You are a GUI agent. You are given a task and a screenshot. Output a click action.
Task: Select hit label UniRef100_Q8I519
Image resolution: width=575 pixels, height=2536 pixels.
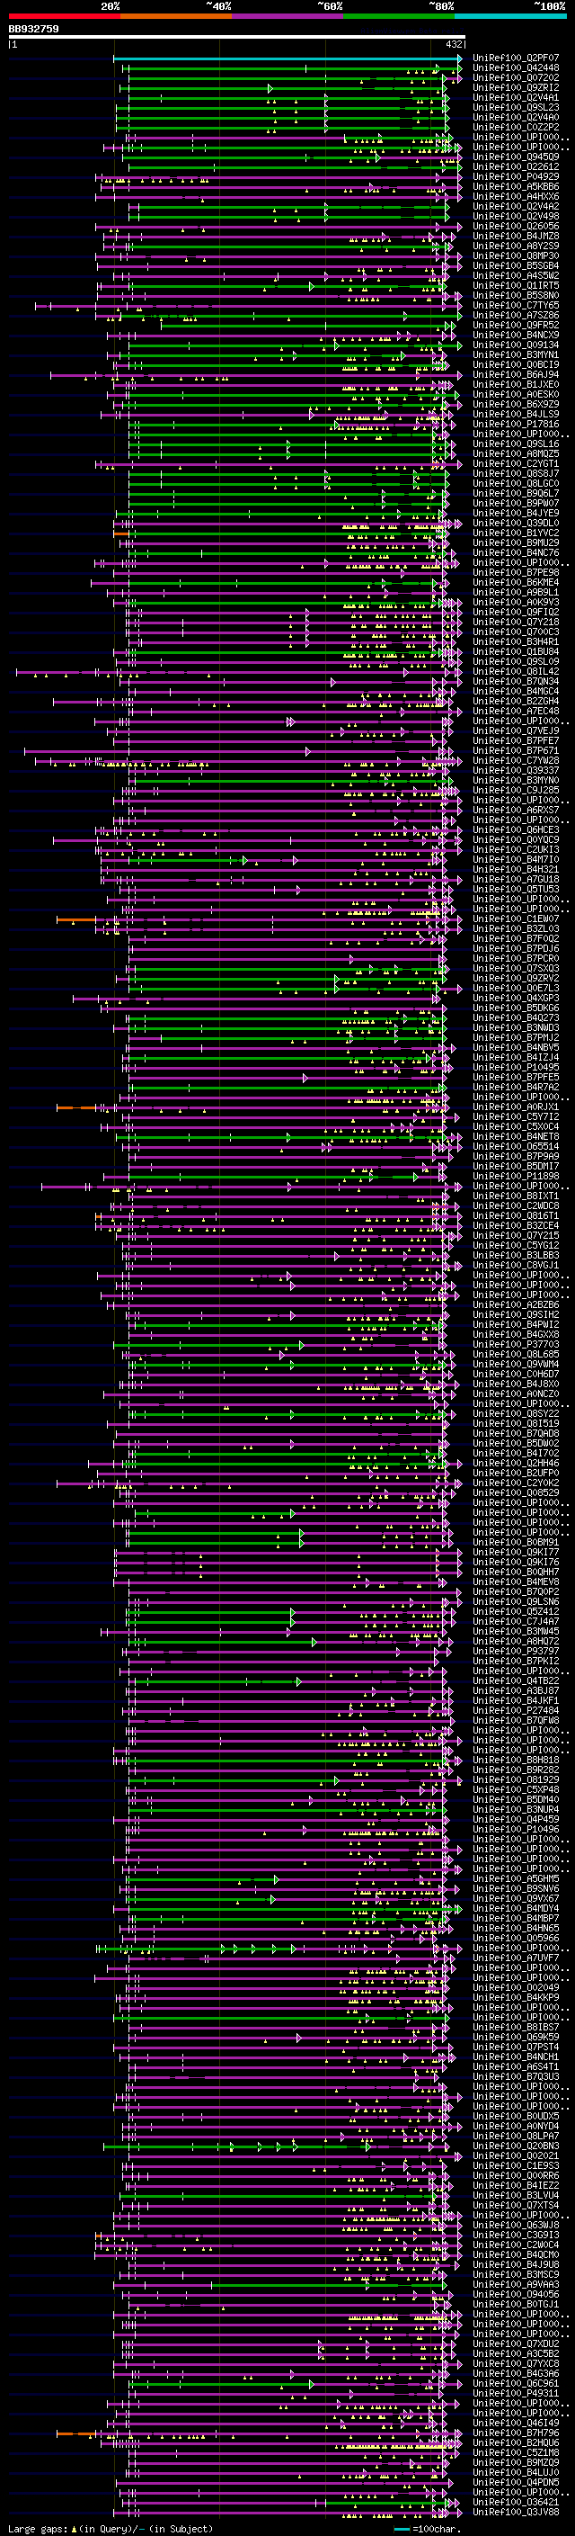[516, 1423]
